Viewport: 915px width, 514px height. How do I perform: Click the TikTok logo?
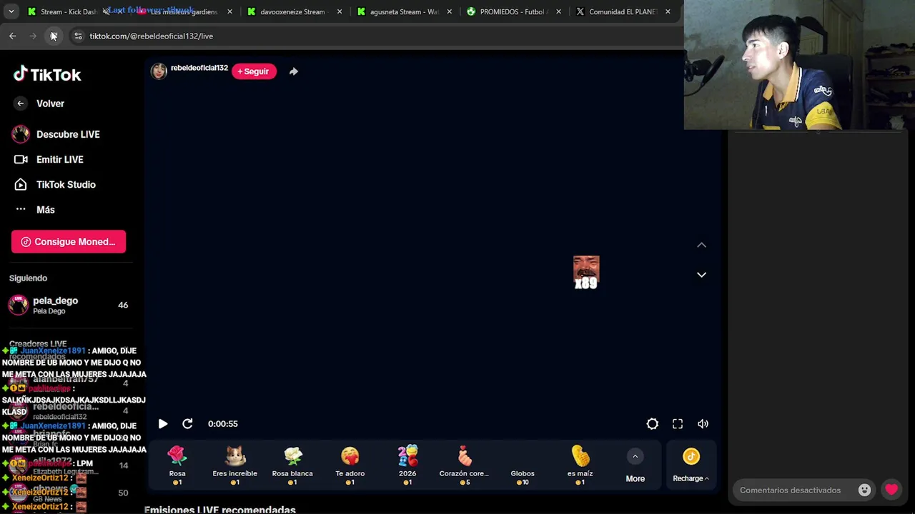[x=47, y=74]
